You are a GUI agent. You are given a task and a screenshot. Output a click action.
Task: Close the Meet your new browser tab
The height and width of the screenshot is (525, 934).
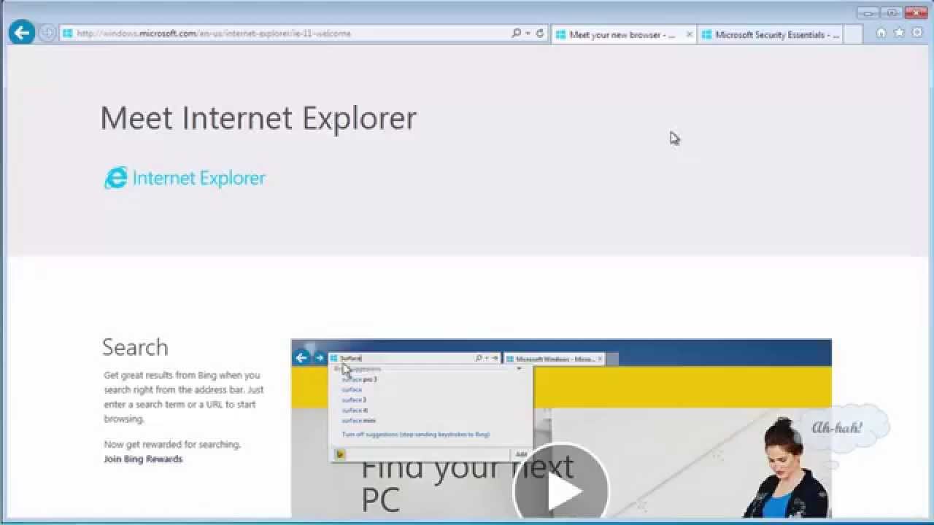click(689, 34)
